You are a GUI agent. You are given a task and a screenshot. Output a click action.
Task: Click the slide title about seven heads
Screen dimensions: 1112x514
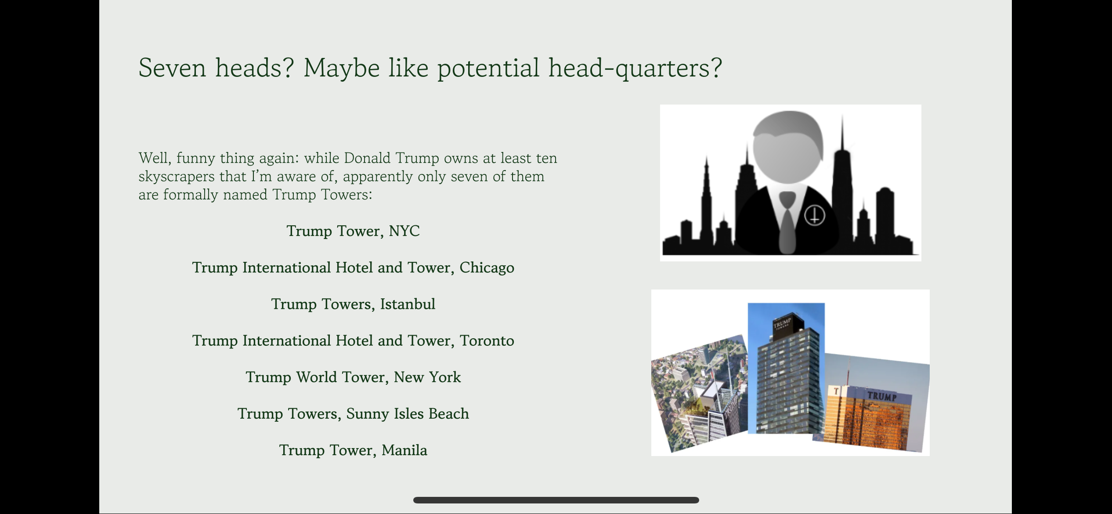[430, 68]
